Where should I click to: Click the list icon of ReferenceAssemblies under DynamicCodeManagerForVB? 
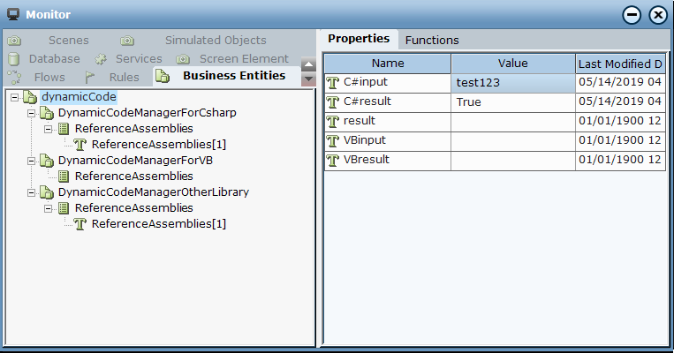point(64,176)
